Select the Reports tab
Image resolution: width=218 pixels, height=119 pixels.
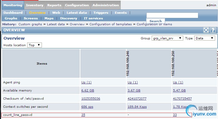(x=54, y=5)
